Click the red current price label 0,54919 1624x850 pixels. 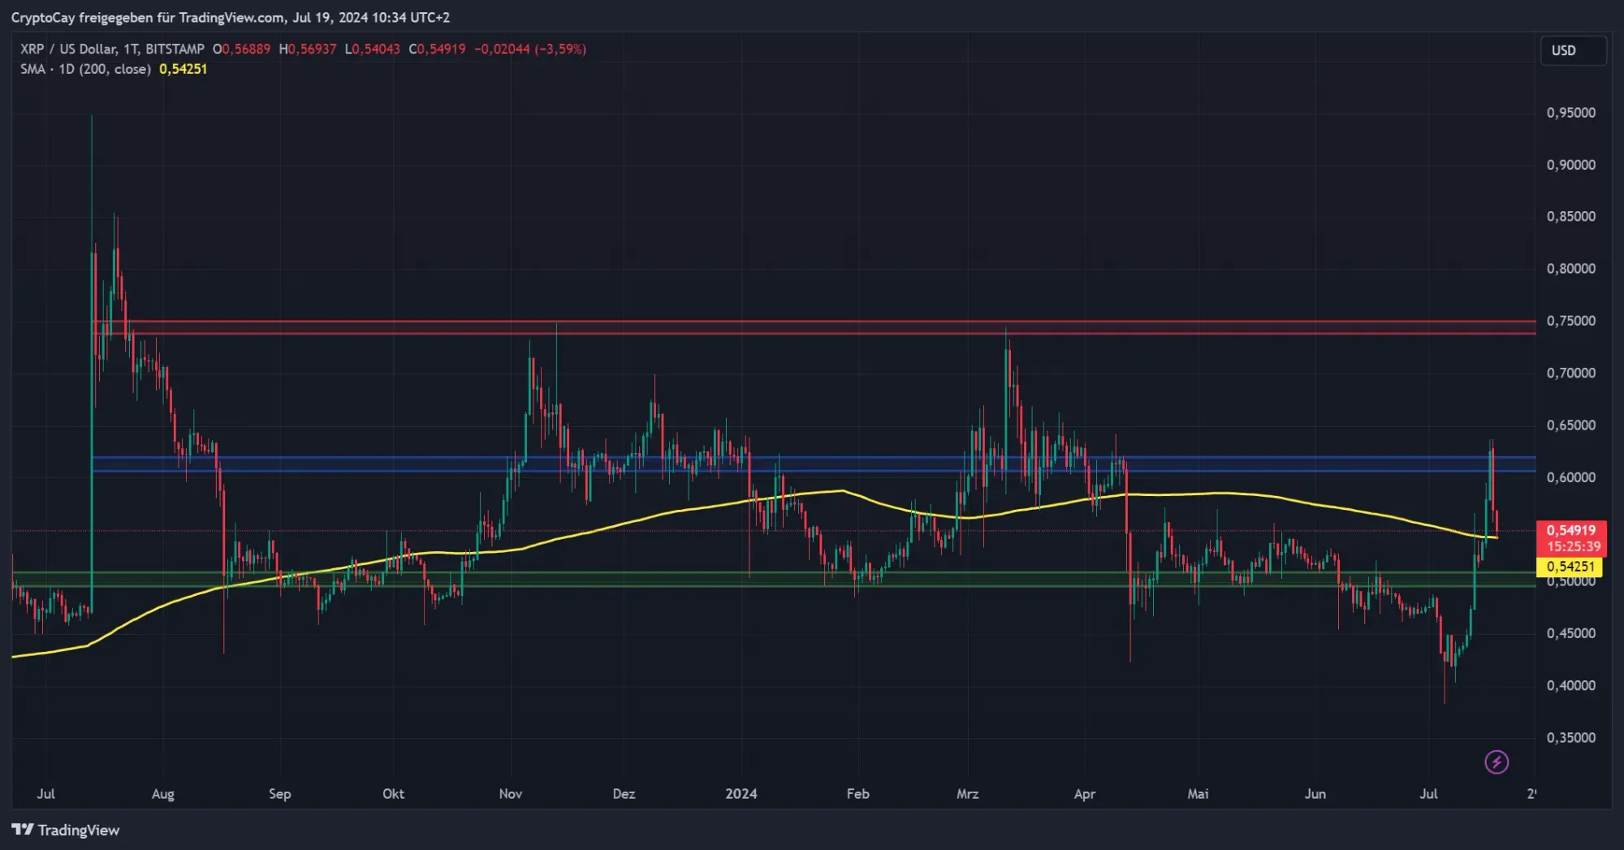click(1571, 530)
